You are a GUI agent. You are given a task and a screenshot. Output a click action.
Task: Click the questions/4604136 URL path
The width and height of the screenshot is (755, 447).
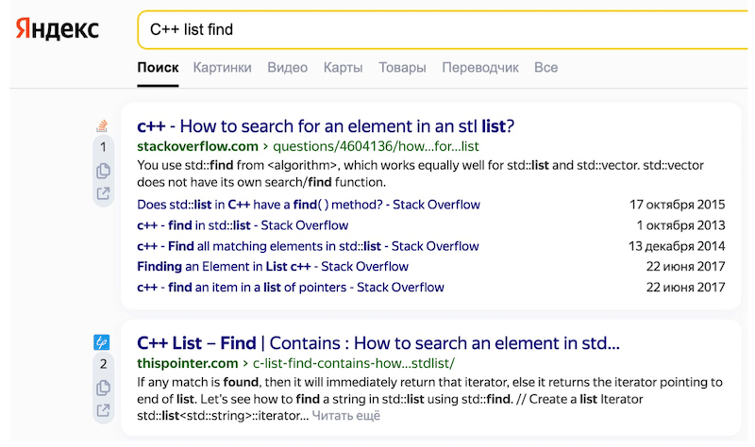point(376,146)
